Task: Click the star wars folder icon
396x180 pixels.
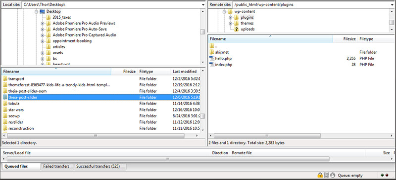Action: tap(5, 110)
